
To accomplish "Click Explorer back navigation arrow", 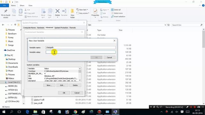I will point(3,25).
